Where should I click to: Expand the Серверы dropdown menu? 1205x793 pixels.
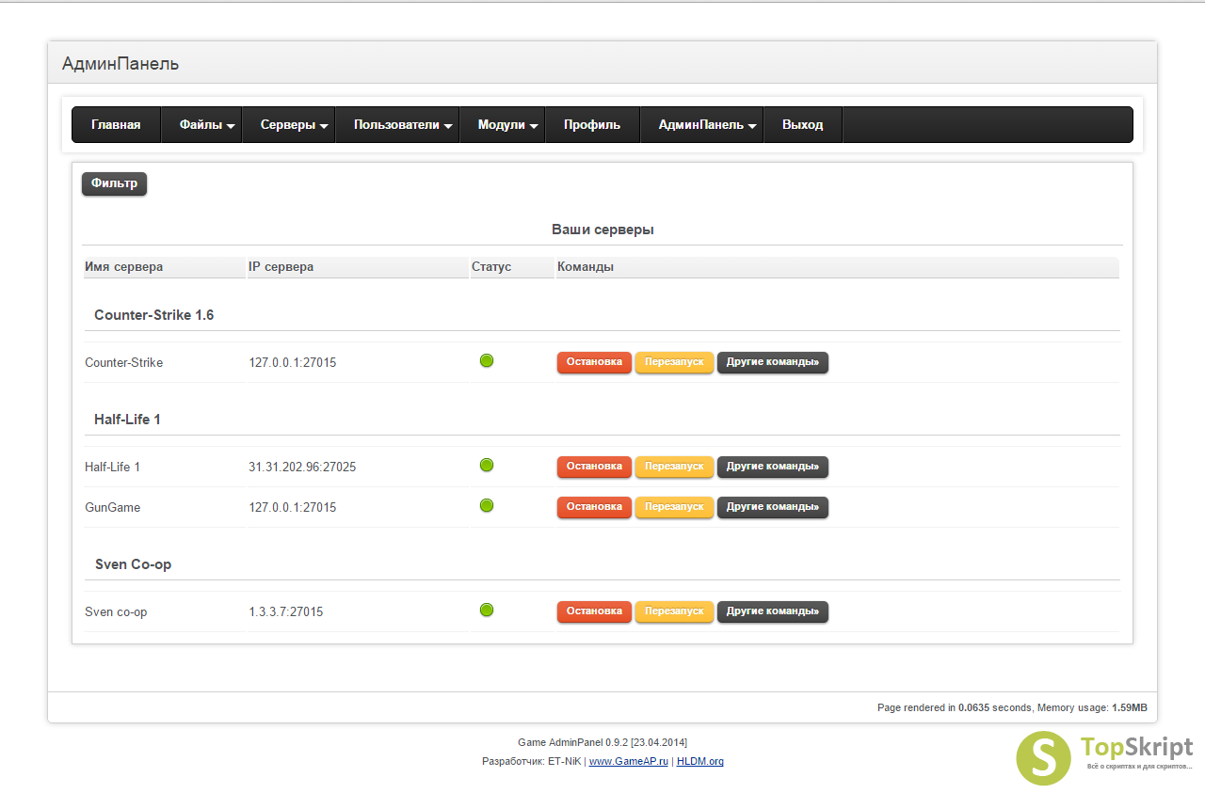click(289, 124)
